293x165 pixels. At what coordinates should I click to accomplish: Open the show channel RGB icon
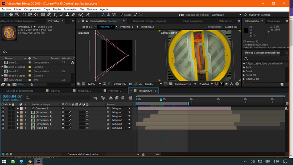tap(140, 84)
